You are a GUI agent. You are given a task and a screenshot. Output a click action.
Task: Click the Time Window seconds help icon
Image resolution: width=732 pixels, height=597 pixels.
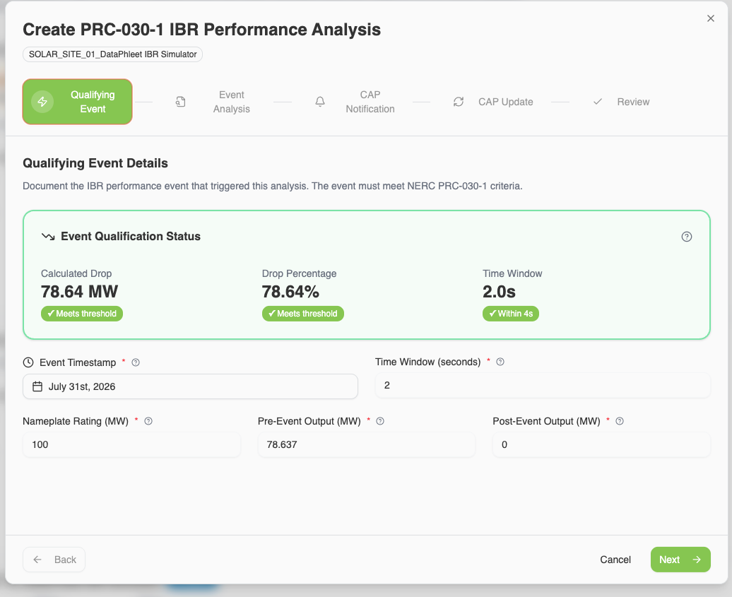[x=500, y=362]
